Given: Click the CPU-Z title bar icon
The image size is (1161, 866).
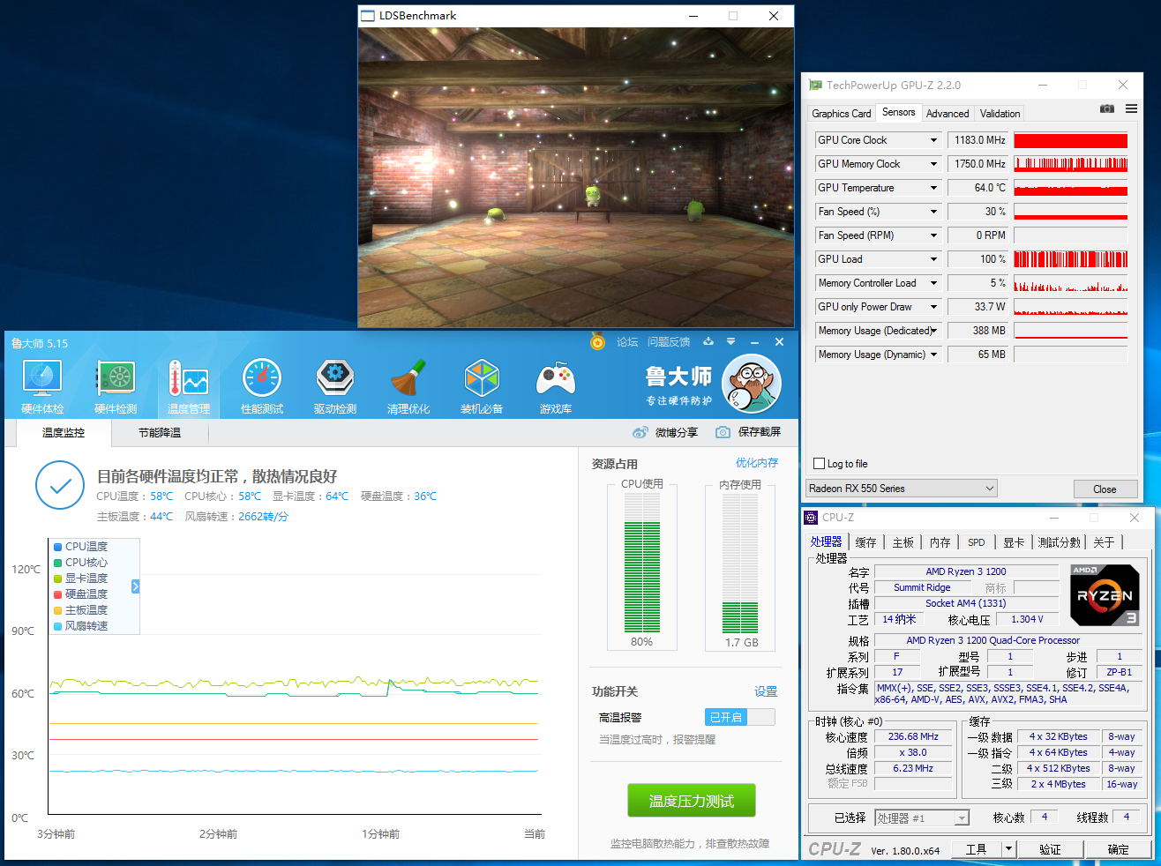Looking at the screenshot, I should click(x=811, y=518).
